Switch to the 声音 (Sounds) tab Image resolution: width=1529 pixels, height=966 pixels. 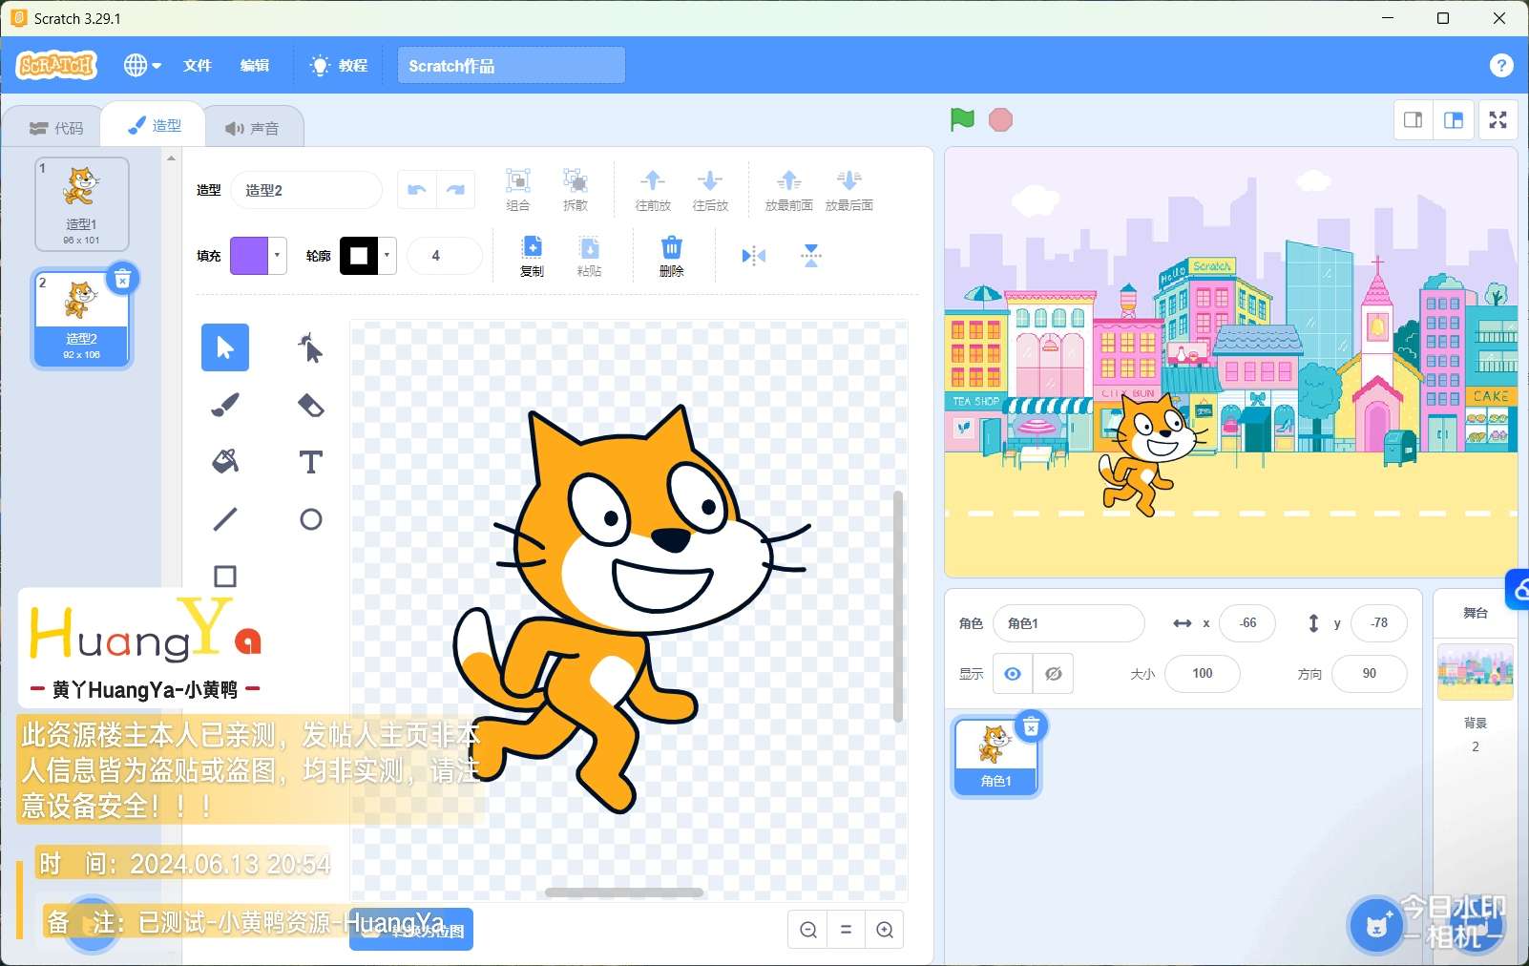[x=252, y=128]
